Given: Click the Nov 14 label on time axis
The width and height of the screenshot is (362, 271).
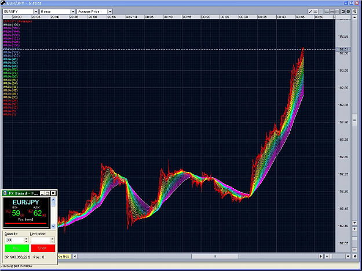Looking at the screenshot, I should [131, 17].
